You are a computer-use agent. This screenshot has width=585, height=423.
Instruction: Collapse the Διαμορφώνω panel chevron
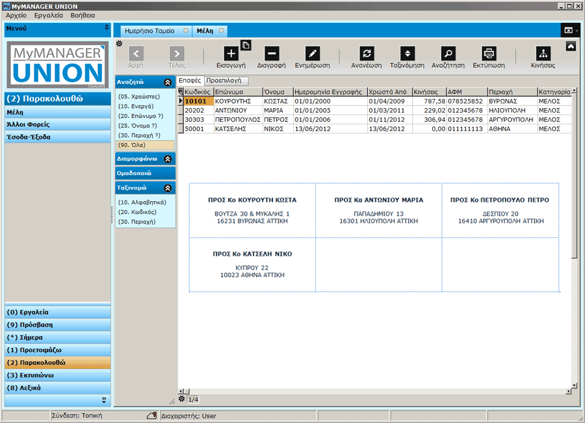[x=168, y=159]
